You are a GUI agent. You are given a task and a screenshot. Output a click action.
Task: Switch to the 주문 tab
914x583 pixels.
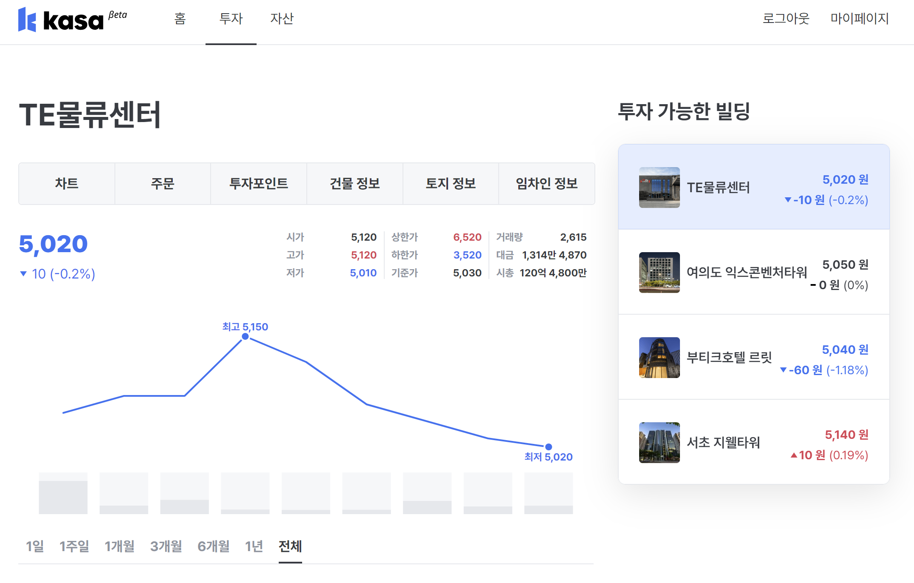[163, 184]
